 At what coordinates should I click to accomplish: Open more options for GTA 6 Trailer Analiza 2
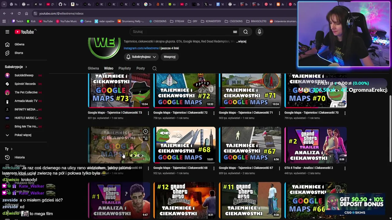click(345, 168)
